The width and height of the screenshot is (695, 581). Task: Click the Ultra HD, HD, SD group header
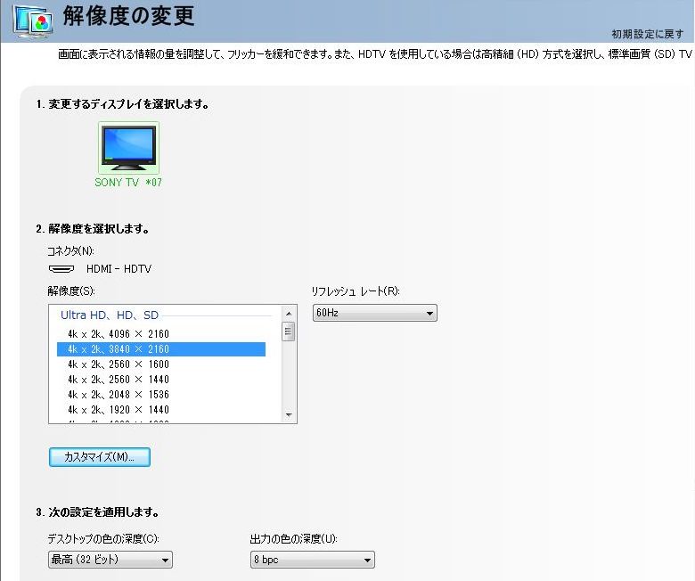pyautogui.click(x=110, y=315)
